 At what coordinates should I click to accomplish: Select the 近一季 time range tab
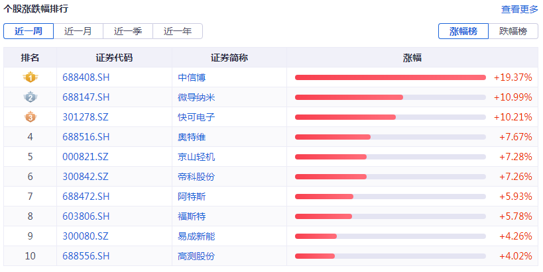point(128,31)
